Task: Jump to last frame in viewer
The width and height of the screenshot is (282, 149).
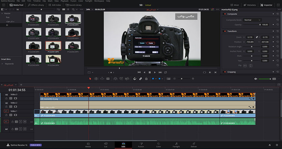Action: [x=160, y=73]
